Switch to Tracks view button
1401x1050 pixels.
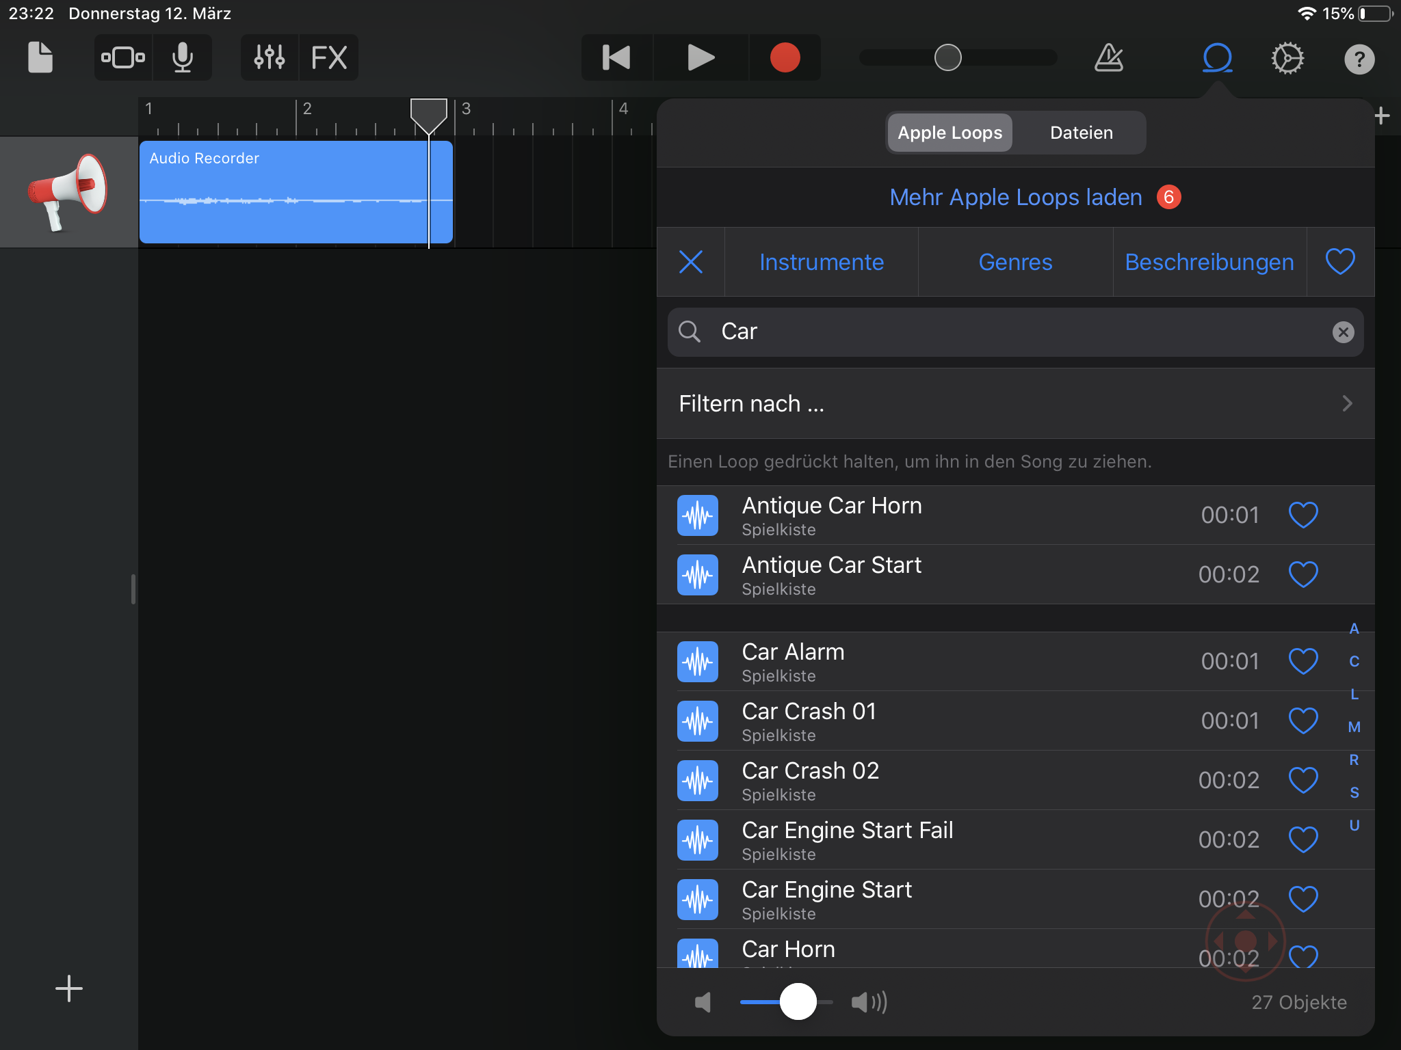[x=123, y=57]
